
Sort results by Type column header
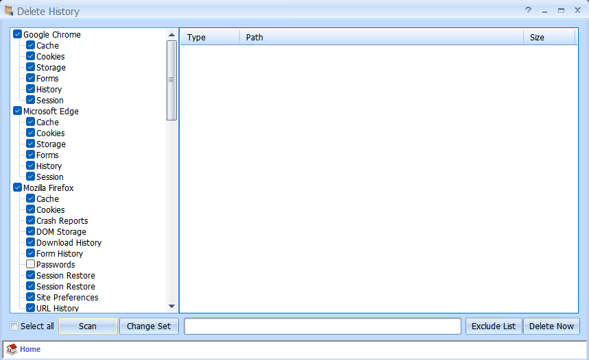click(209, 38)
